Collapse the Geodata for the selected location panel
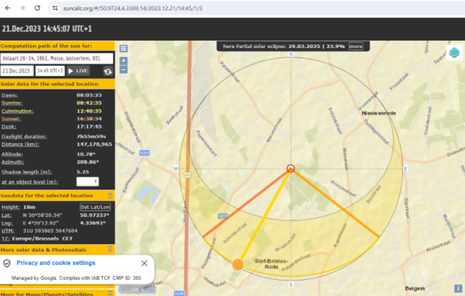 point(110,196)
